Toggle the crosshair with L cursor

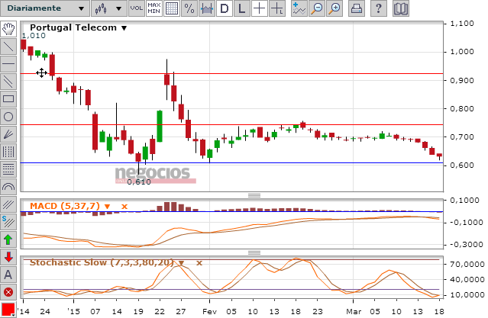(277, 8)
